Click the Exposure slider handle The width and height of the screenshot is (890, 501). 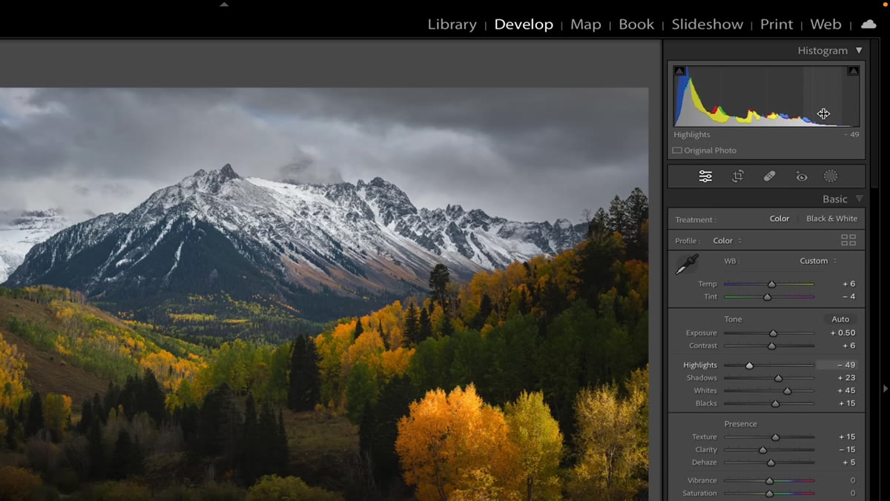(x=773, y=333)
